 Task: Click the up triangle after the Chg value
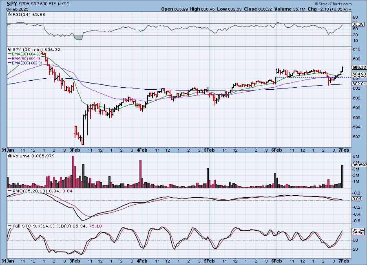coord(350,9)
